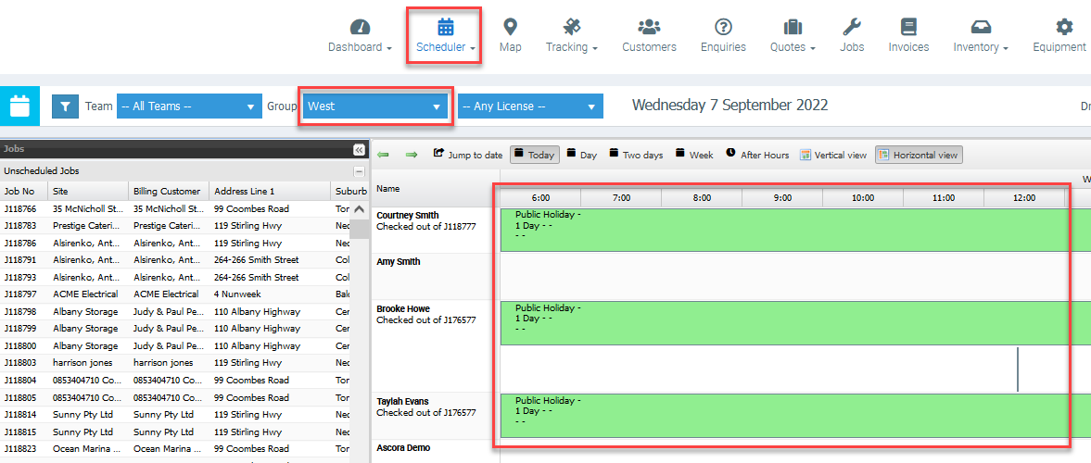Screen dimensions: 1091x463
Task: Open the Group West dropdown
Action: [x=374, y=106]
